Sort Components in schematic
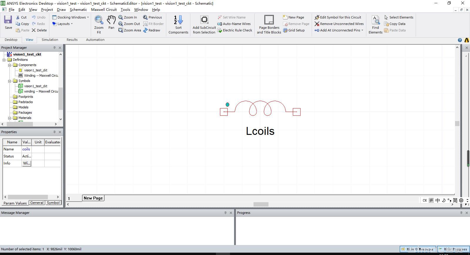This screenshot has width=470, height=255. pos(178,25)
